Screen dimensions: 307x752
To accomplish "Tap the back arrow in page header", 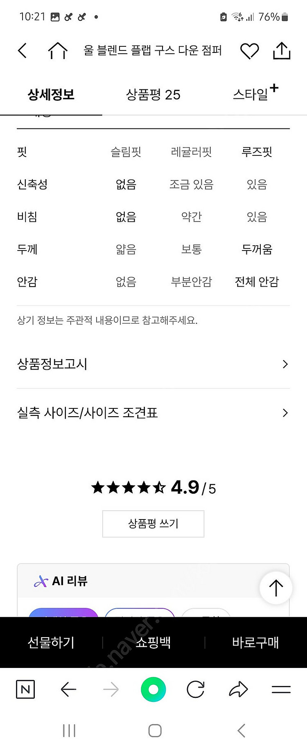I will point(23,51).
